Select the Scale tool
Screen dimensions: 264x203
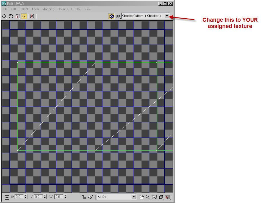click(x=17, y=16)
